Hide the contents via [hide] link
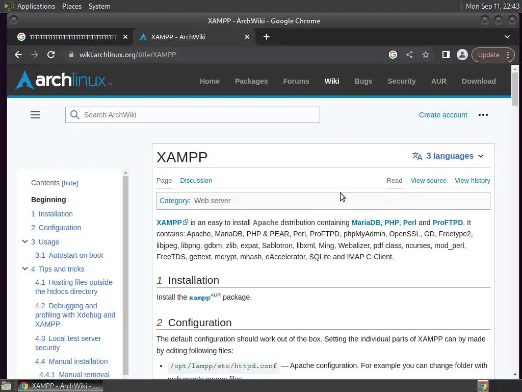Image resolution: width=522 pixels, height=392 pixels. pos(70,183)
